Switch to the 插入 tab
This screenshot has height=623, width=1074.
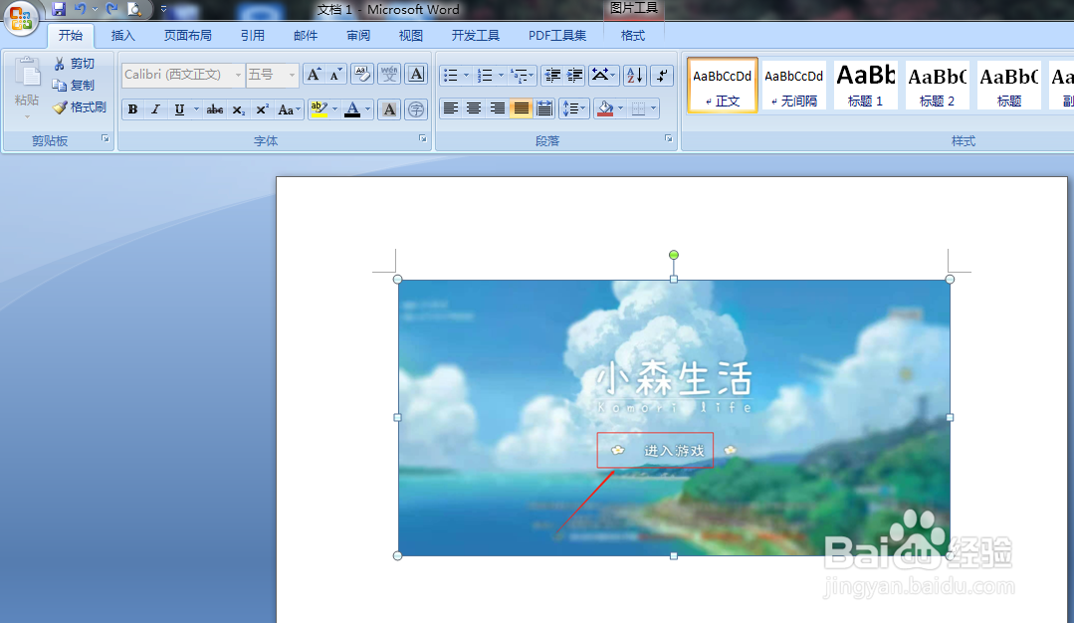pos(123,36)
